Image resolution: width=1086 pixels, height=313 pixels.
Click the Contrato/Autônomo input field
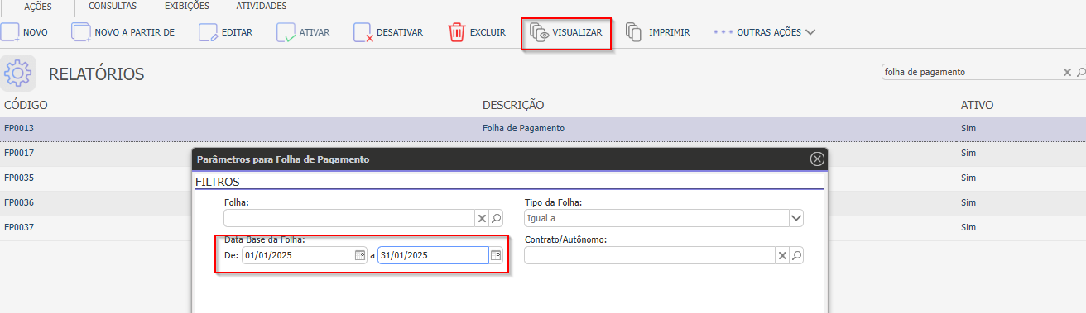(650, 255)
